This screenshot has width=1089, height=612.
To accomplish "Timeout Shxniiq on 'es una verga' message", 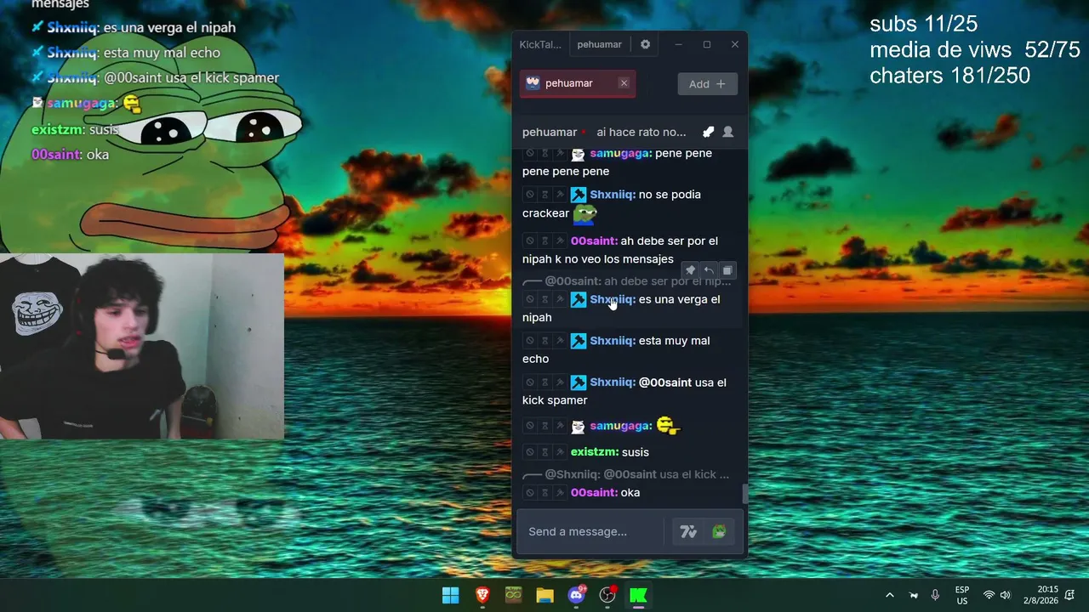I will [x=545, y=299].
